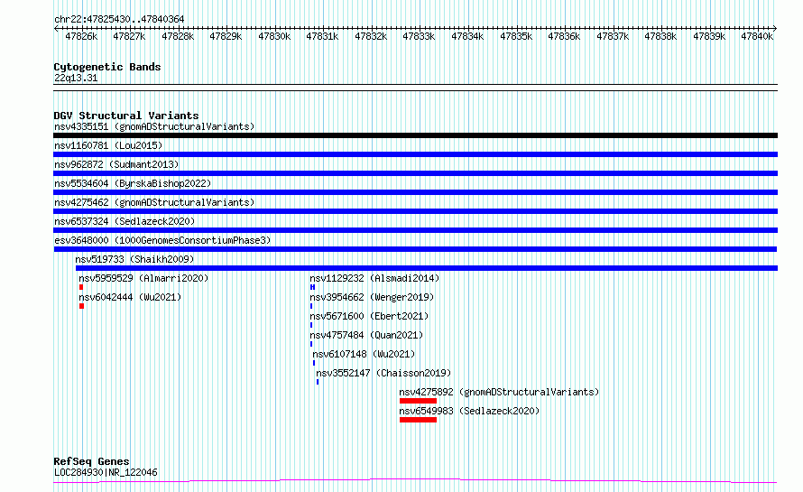This screenshot has width=803, height=492.
Task: Click red bar under nsv4275892
Action: tap(418, 401)
